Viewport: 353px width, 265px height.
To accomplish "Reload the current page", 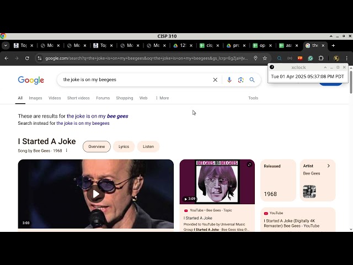I will coord(27,58).
